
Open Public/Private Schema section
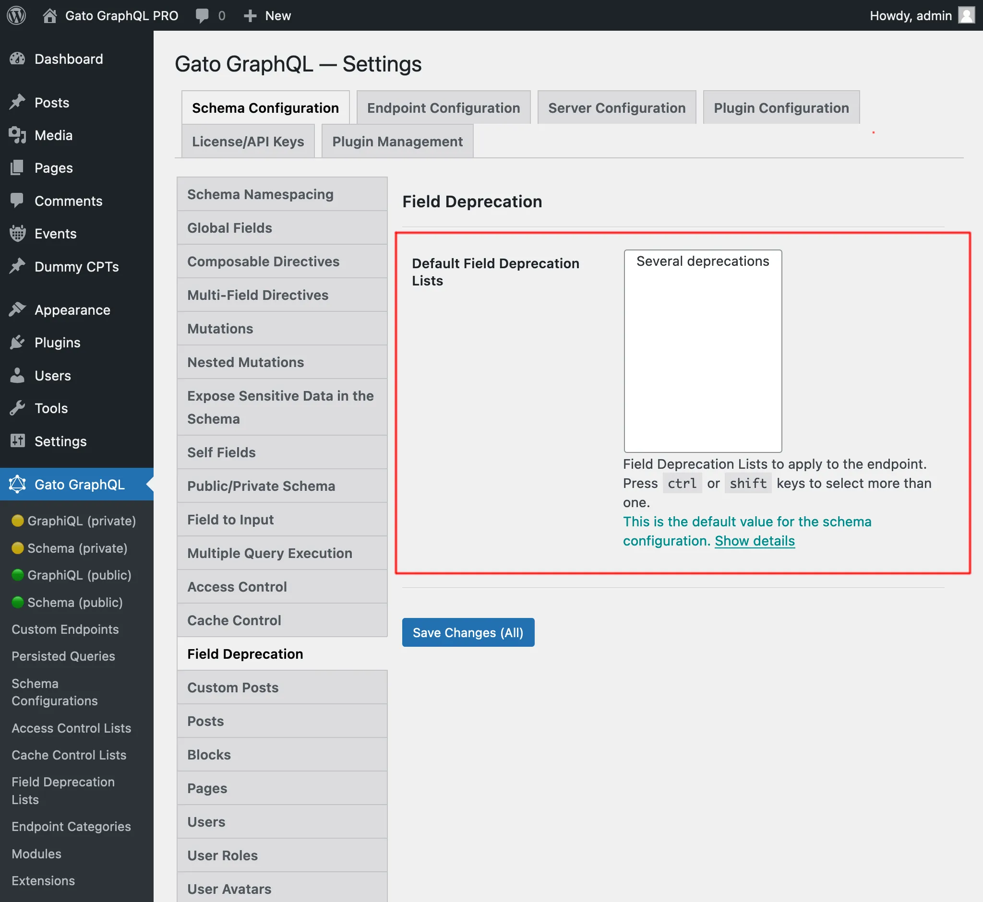click(x=282, y=486)
